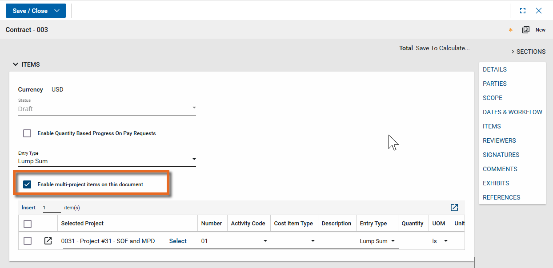553x268 pixels.
Task: Jump to DETAILS section
Action: 494,69
